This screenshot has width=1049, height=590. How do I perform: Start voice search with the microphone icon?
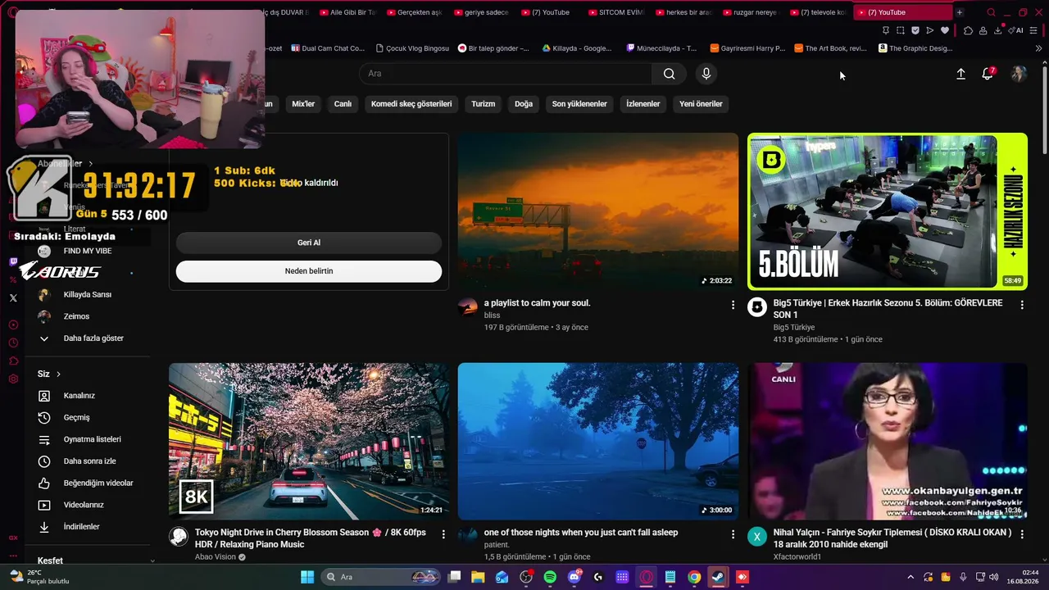pyautogui.click(x=706, y=74)
